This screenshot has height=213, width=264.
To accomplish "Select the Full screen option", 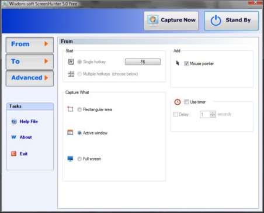I will coord(79,159).
